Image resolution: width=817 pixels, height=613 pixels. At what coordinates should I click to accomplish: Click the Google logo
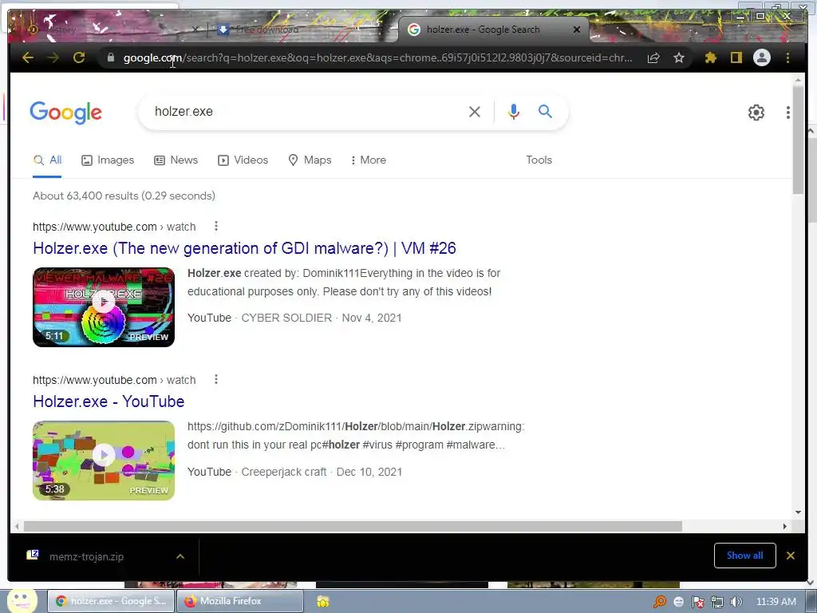[x=65, y=112]
